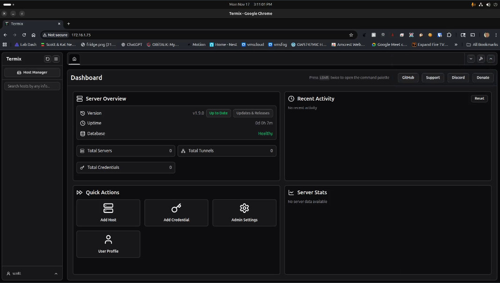500x283 pixels.
Task: Open Admin Settings gear tile
Action: (244, 213)
